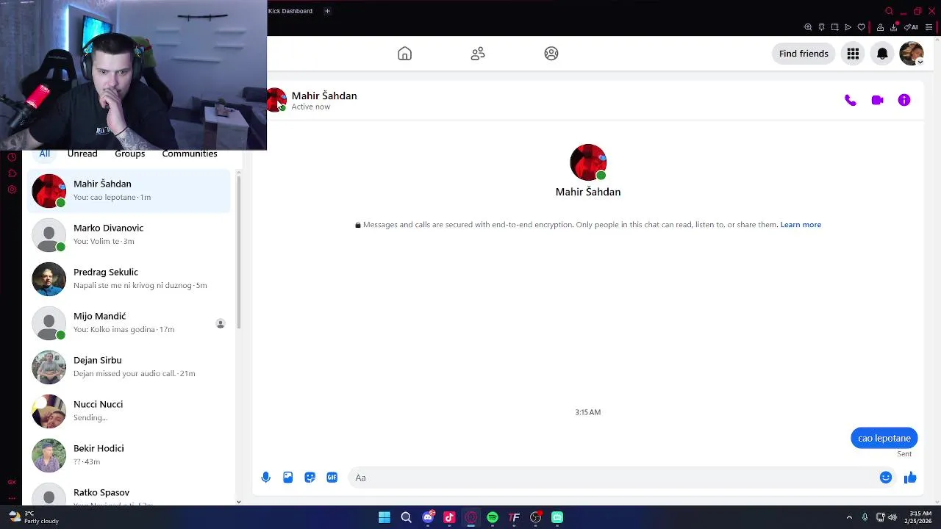This screenshot has height=529, width=941.
Task: Open Spotify from the taskbar
Action: pyautogui.click(x=493, y=517)
